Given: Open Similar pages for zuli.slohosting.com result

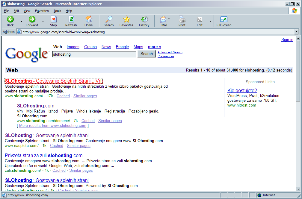Looking at the screenshot, I should (x=81, y=171).
